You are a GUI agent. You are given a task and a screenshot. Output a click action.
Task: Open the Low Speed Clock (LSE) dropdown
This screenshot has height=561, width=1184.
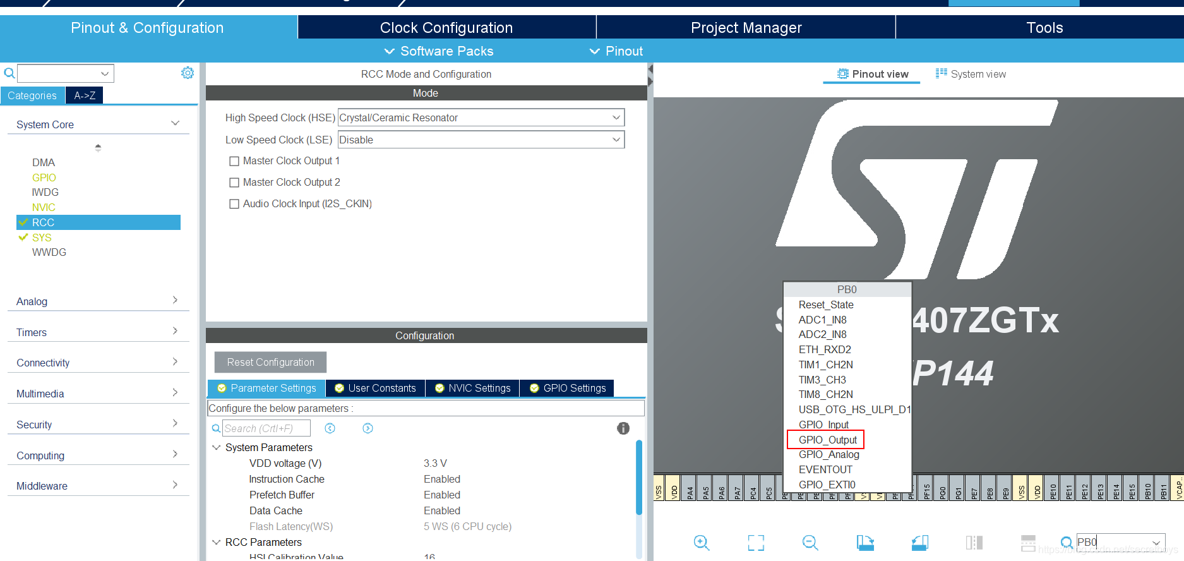[x=481, y=140]
